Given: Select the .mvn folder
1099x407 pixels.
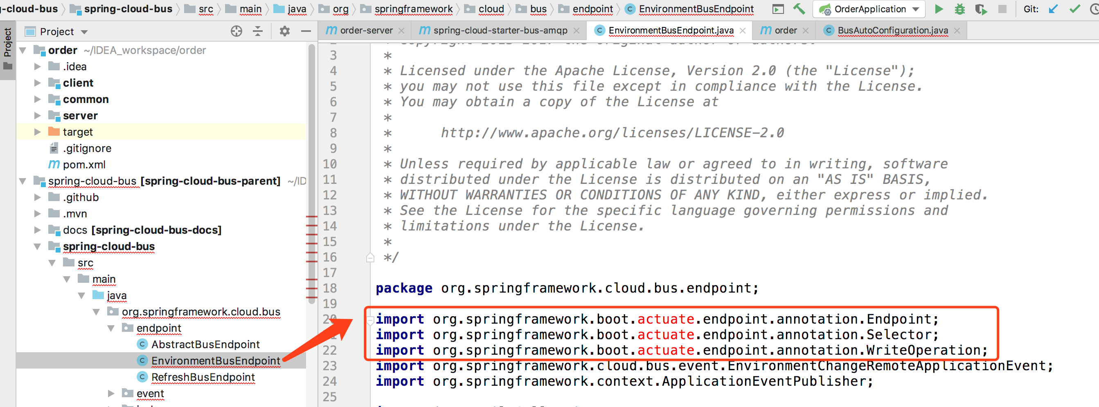Looking at the screenshot, I should coord(74,214).
